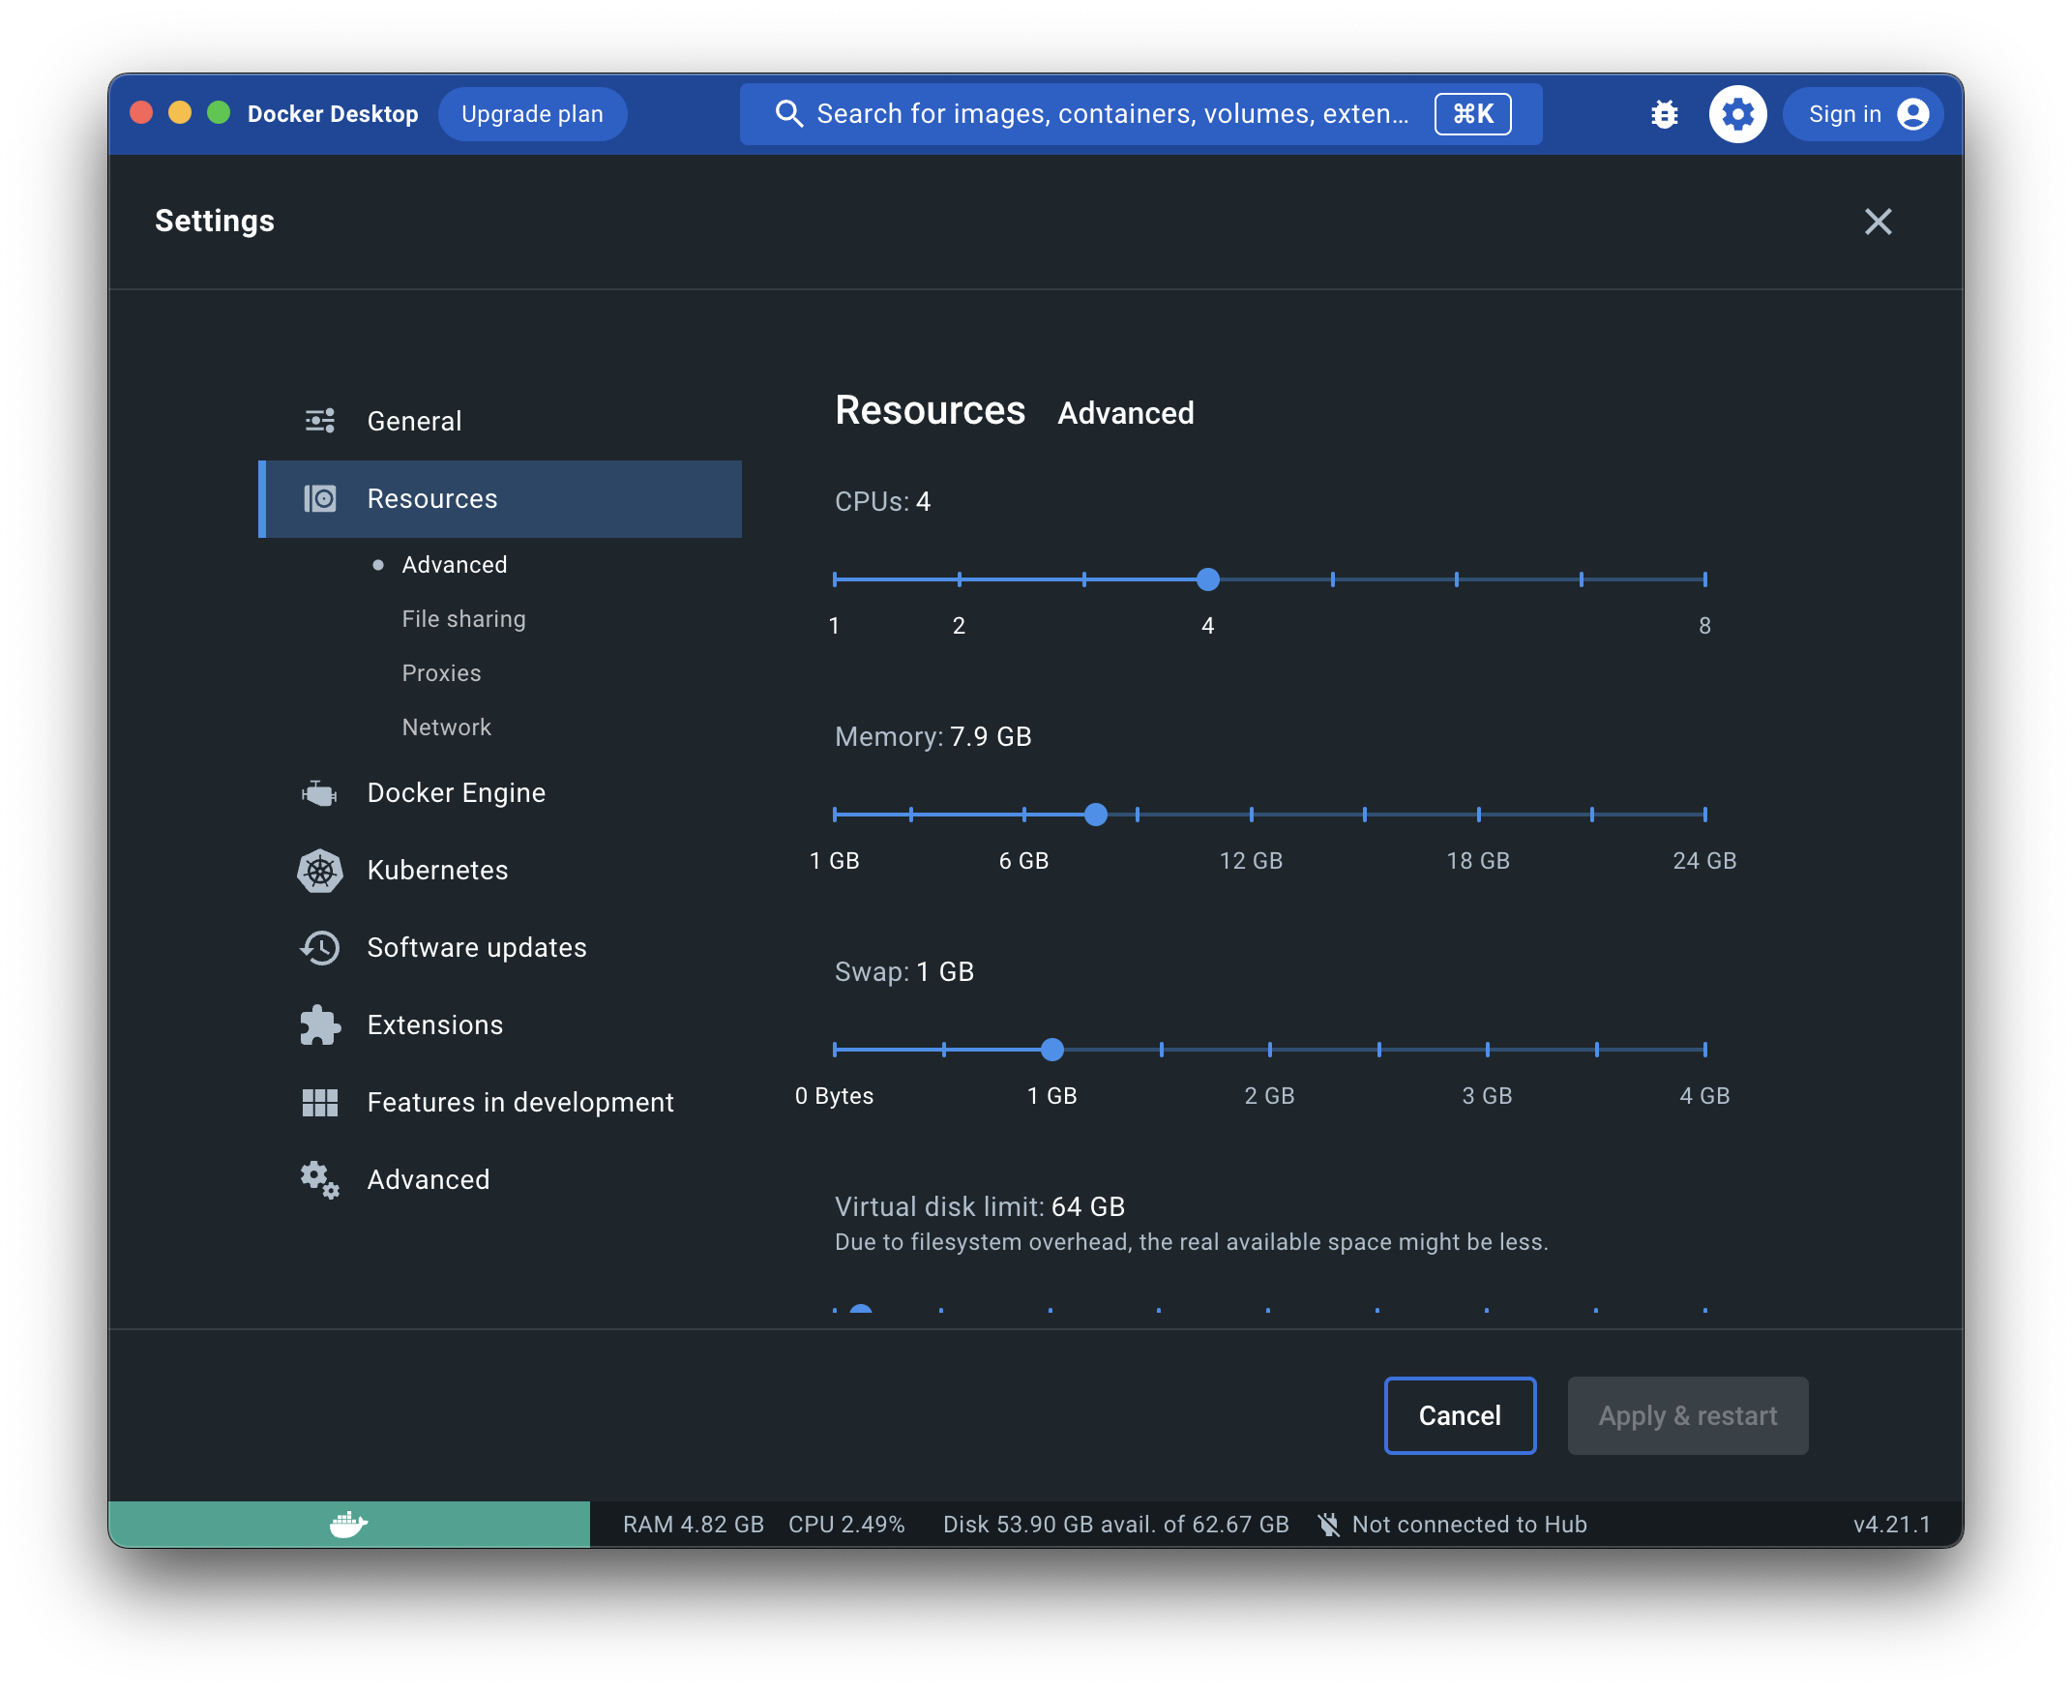Click the Cancel button

click(1460, 1415)
